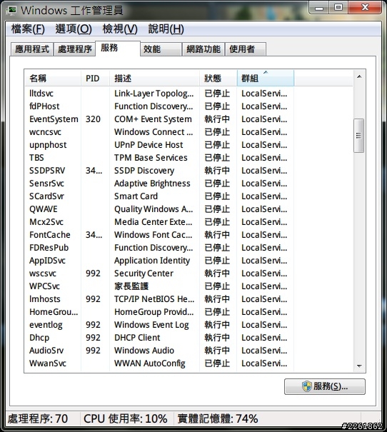
Task: Open the 選項(O) menu
Action: coord(74,29)
